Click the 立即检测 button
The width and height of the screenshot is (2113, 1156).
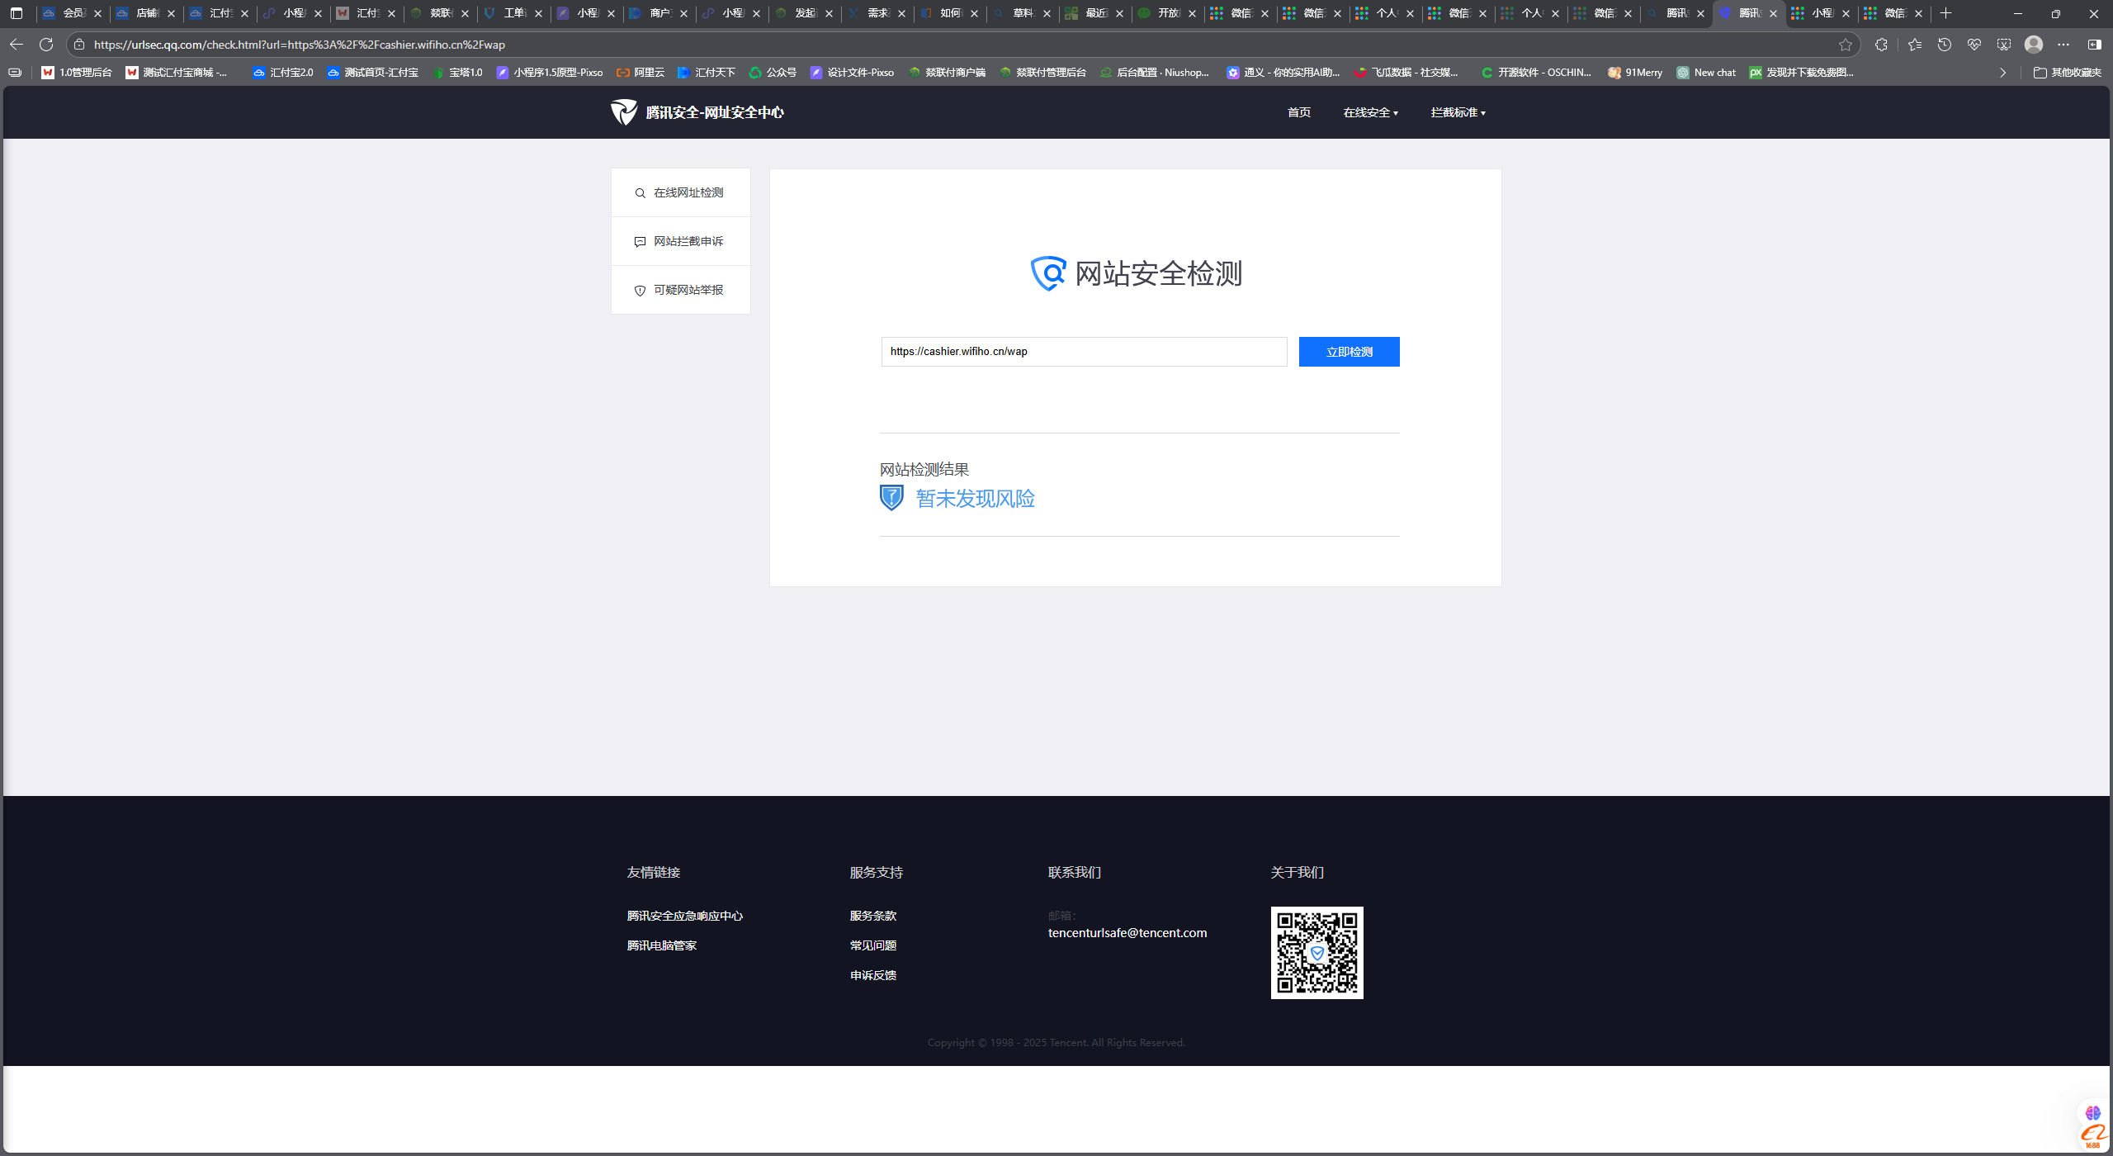[1349, 352]
